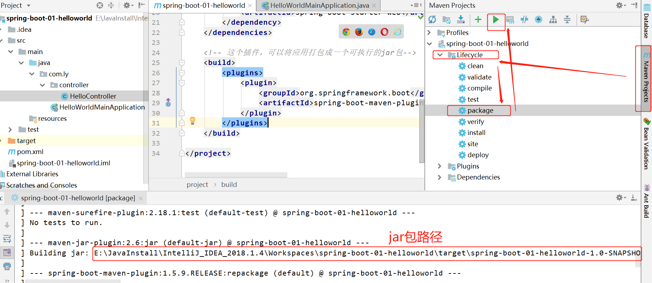Collapse the com.ly package
This screenshot has height=283, width=652.
pyautogui.click(x=32, y=74)
